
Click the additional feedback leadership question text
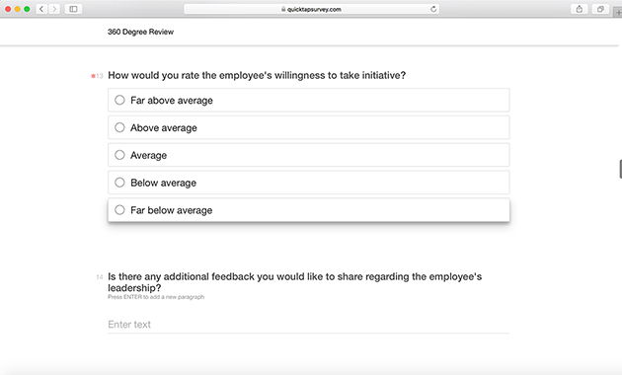(x=295, y=282)
